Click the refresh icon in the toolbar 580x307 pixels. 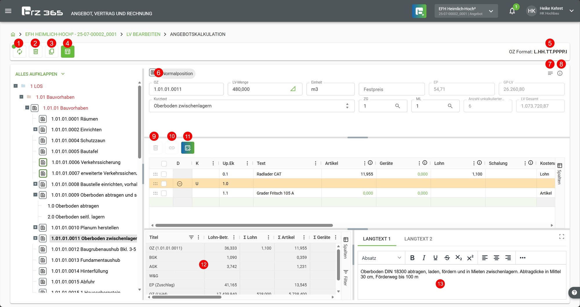(x=19, y=52)
